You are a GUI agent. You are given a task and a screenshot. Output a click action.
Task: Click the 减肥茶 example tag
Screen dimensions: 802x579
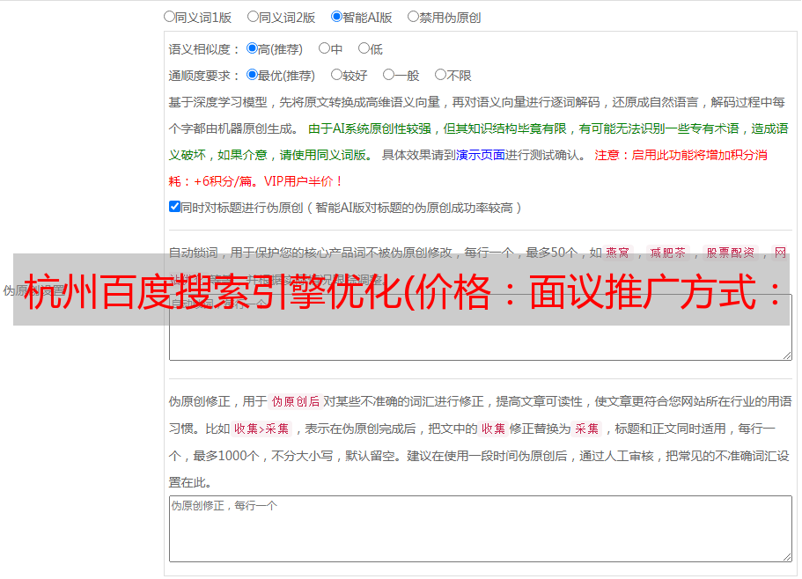point(668,253)
